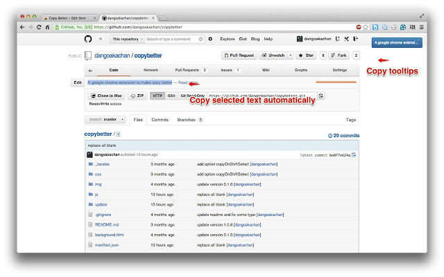Reload the current page
Screen dimensions: 444x277
point(39,27)
